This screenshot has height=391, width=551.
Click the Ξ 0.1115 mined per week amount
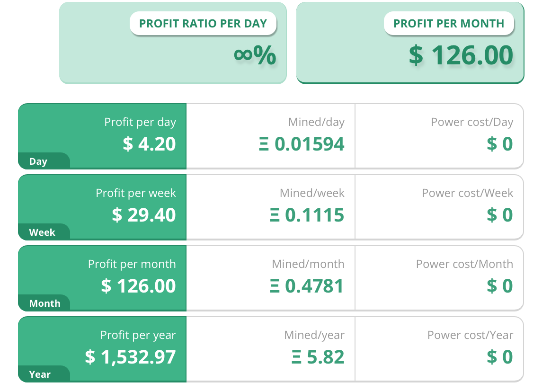point(307,215)
